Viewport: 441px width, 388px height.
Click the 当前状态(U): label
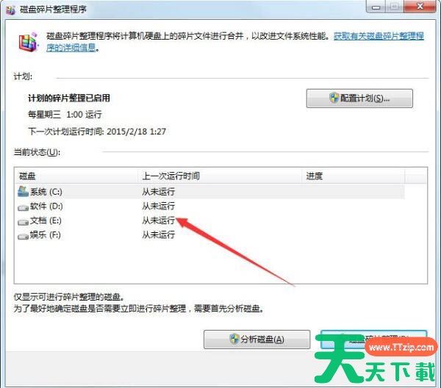37,152
